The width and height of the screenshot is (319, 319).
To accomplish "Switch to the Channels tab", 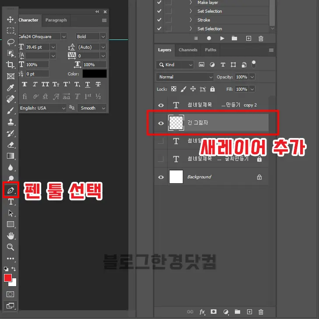I will (188, 50).
